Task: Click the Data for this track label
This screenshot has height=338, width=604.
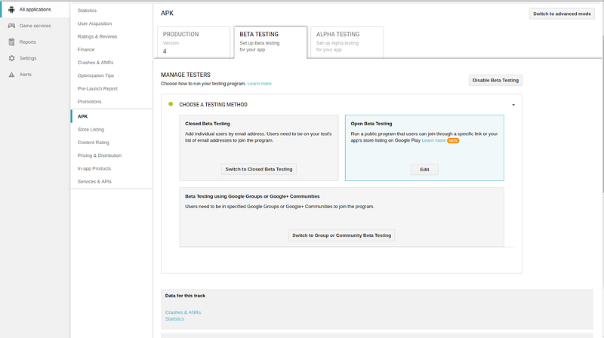Action: click(x=185, y=296)
